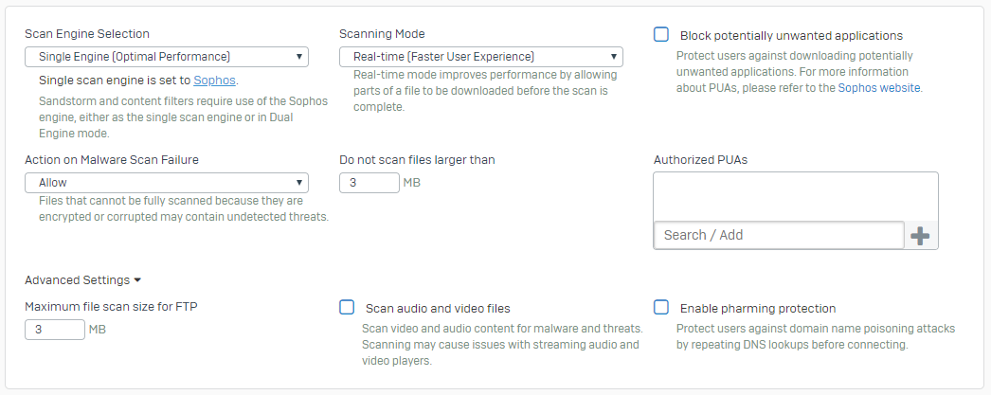
Task: Collapse the Advanced Settings section
Action: pos(83,280)
